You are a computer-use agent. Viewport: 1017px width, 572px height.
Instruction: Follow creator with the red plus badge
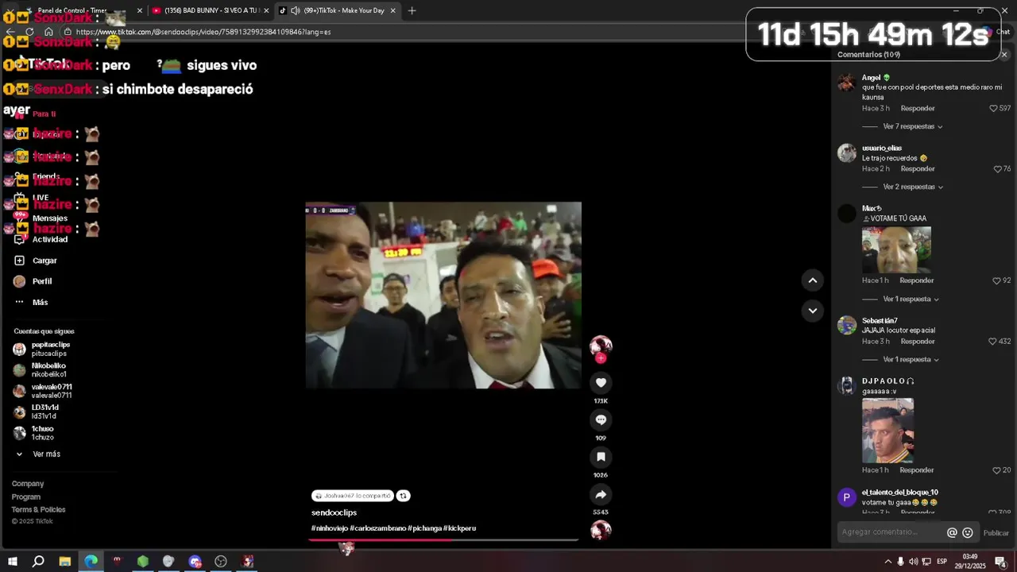pyautogui.click(x=601, y=358)
